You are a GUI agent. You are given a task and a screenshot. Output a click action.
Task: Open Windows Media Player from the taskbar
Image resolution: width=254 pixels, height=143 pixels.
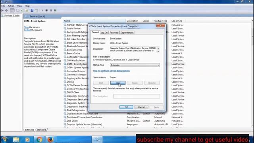tap(27, 139)
